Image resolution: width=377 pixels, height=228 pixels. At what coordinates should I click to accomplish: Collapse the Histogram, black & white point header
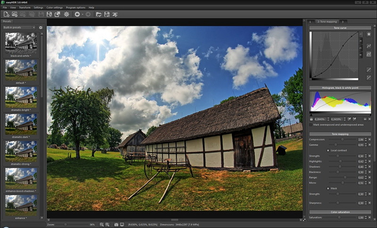pyautogui.click(x=340, y=88)
